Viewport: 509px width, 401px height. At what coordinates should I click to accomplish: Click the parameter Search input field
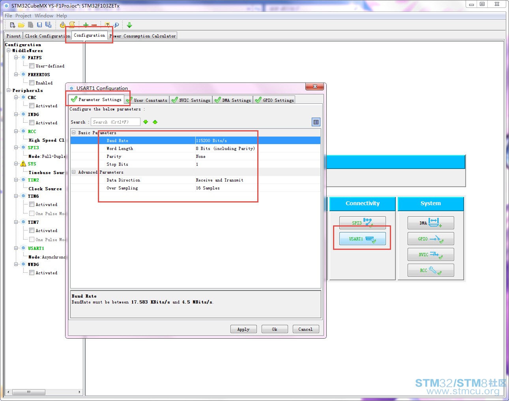pos(116,122)
